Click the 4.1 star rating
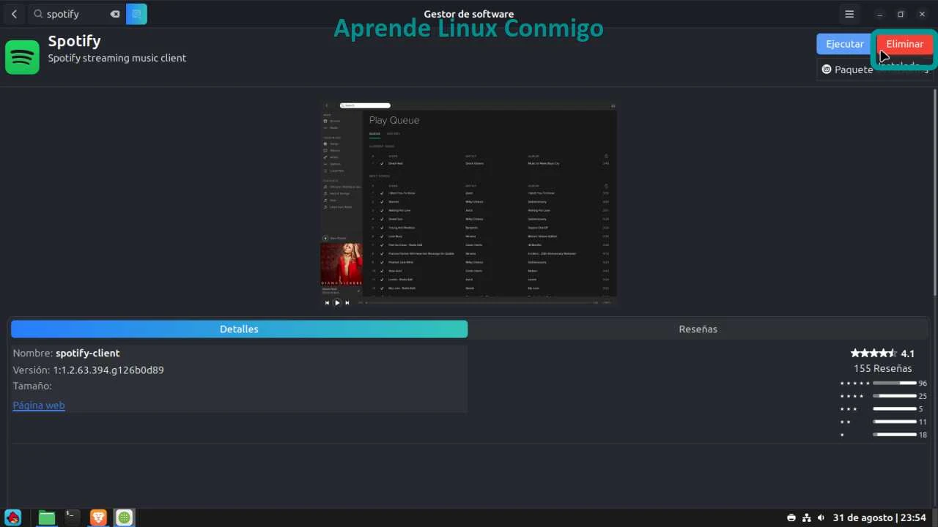Viewport: 938px width, 527px height. [882, 354]
